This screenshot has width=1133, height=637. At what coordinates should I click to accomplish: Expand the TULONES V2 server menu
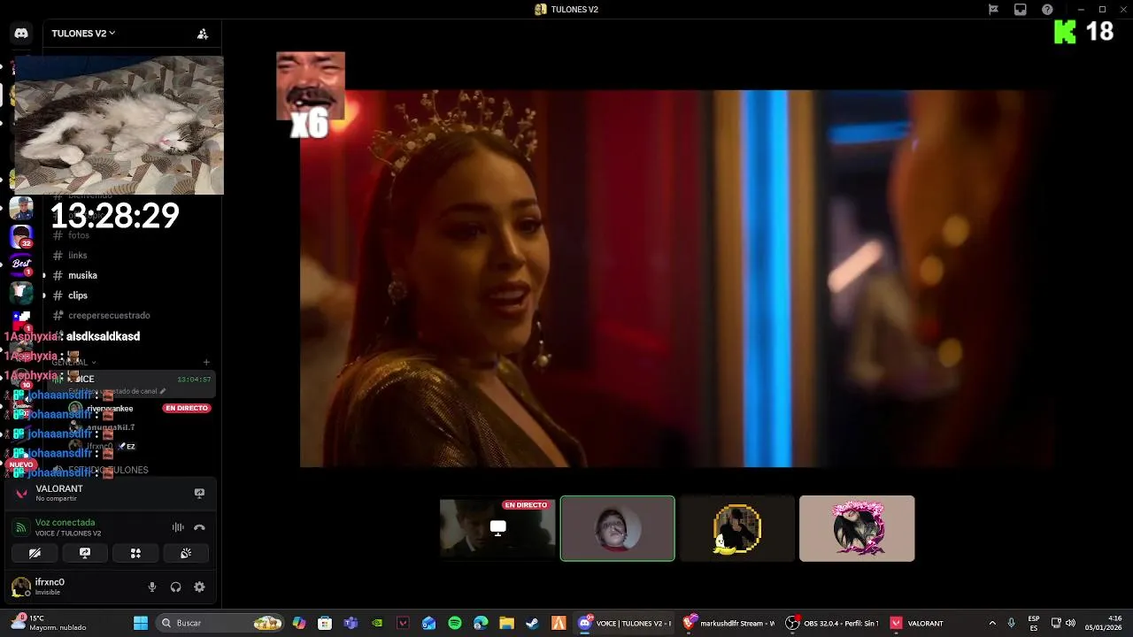pos(83,34)
